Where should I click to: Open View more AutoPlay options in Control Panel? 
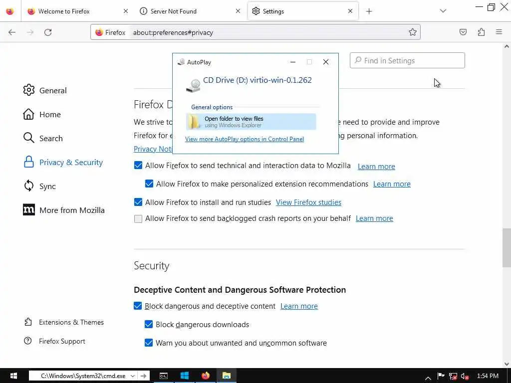tap(245, 139)
